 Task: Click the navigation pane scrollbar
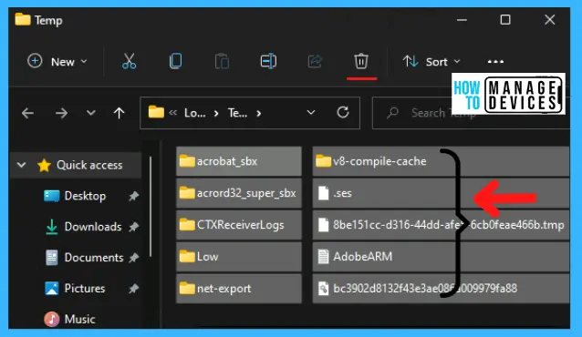point(151,207)
